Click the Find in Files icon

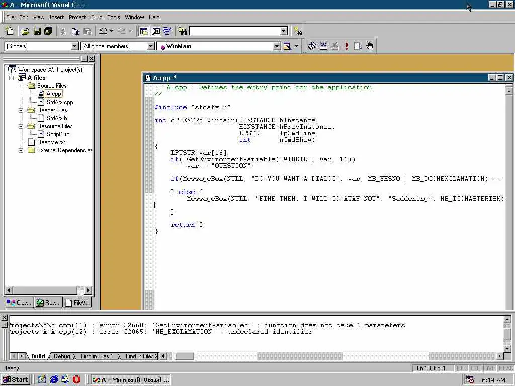183,31
